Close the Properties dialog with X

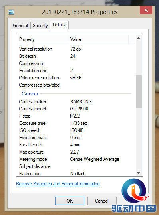[x=146, y=10]
